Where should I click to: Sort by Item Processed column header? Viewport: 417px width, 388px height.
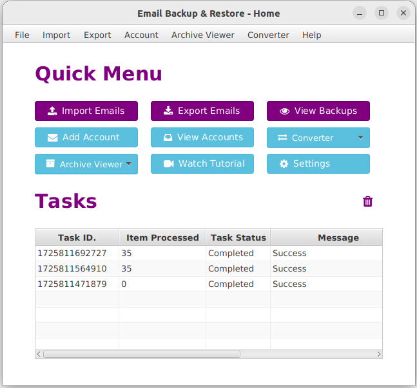click(x=162, y=237)
